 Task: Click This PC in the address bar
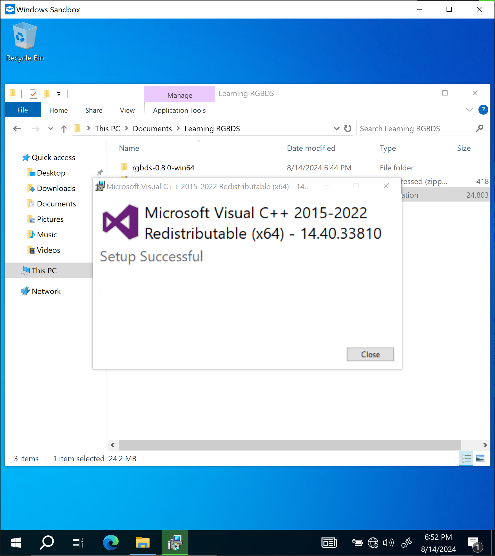tap(108, 129)
